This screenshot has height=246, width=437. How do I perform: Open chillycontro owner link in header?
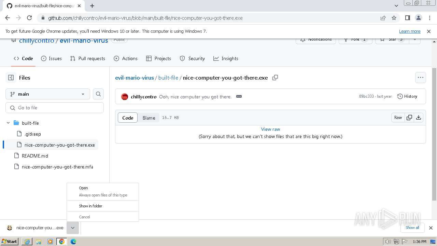tap(37, 40)
